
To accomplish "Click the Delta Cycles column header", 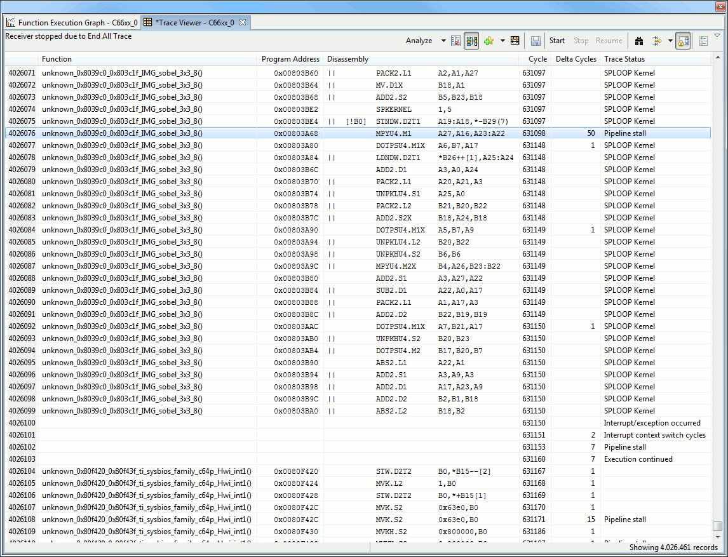I will 576,59.
